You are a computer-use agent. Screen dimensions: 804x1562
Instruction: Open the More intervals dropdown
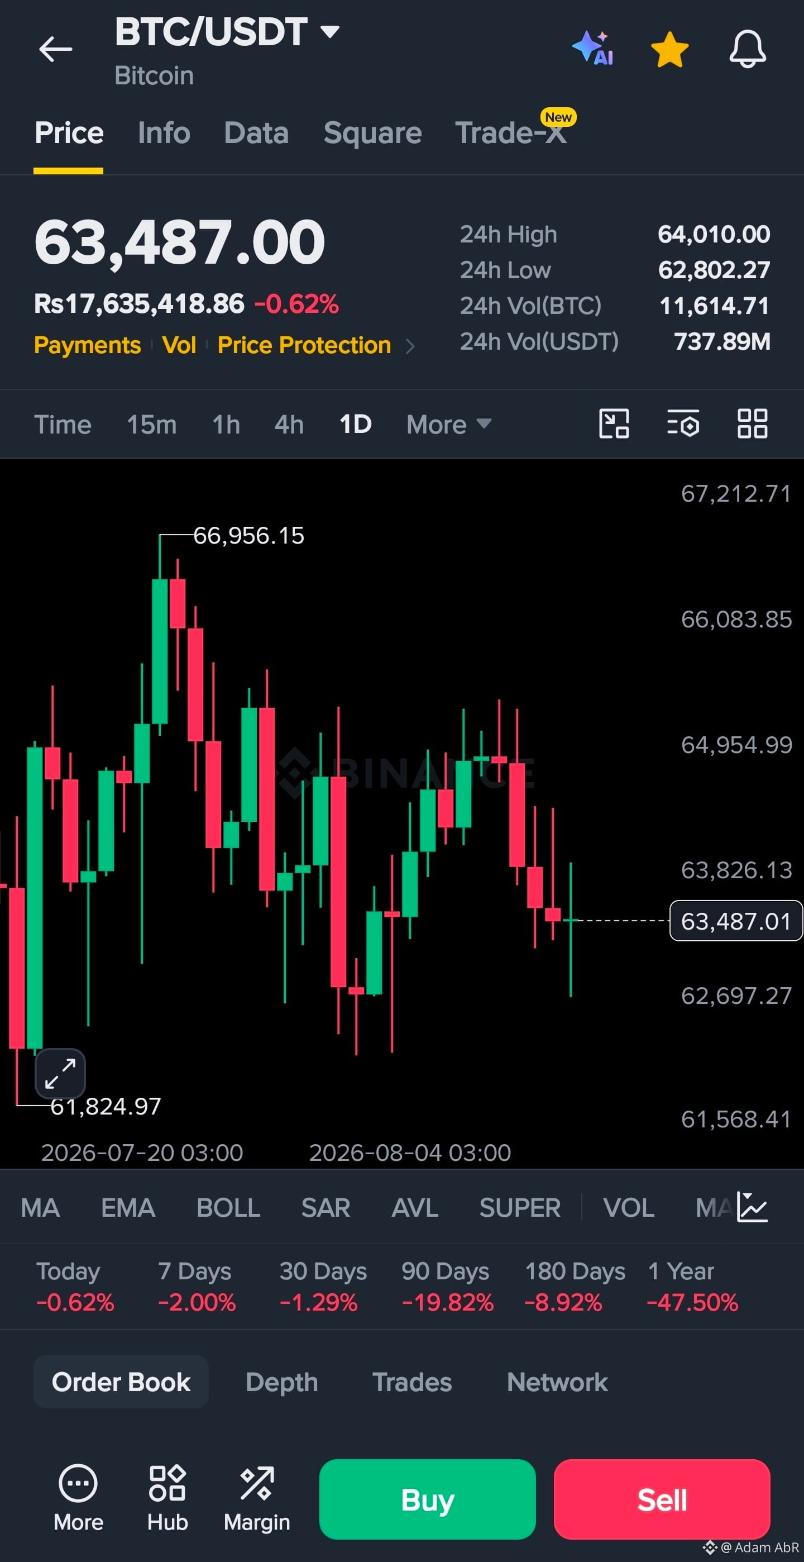(x=448, y=425)
